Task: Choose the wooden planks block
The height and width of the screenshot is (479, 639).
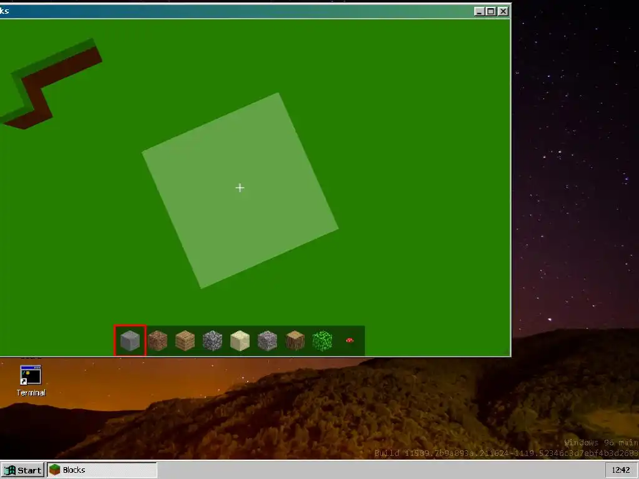Action: (x=185, y=341)
